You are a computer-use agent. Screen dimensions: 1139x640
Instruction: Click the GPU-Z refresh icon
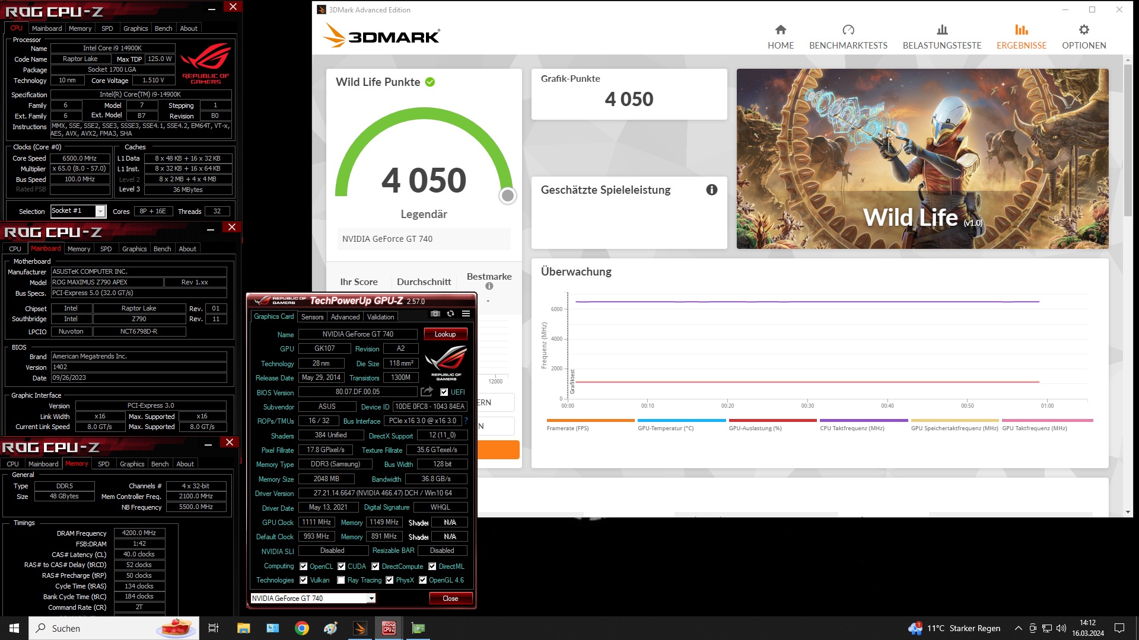pos(451,313)
